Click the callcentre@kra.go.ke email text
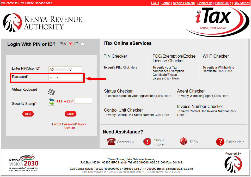251x177 pixels. point(179,169)
